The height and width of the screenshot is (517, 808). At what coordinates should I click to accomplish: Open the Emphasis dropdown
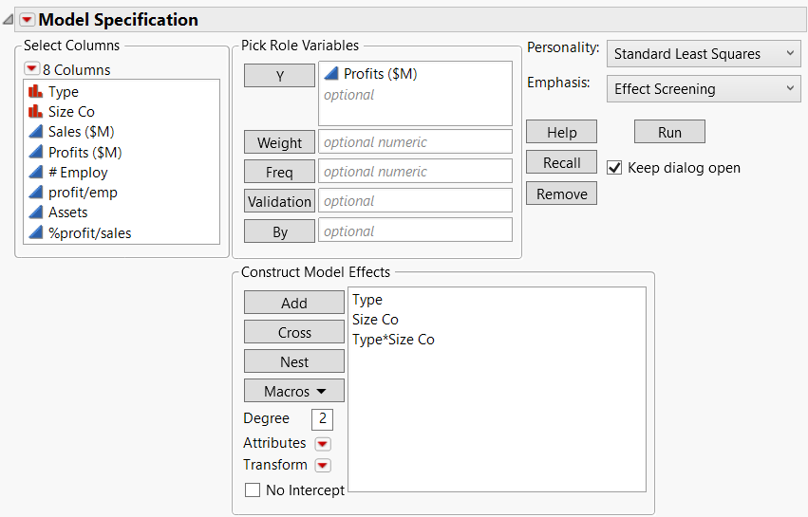704,89
